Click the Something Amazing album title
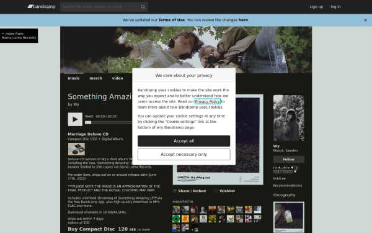 point(99,97)
